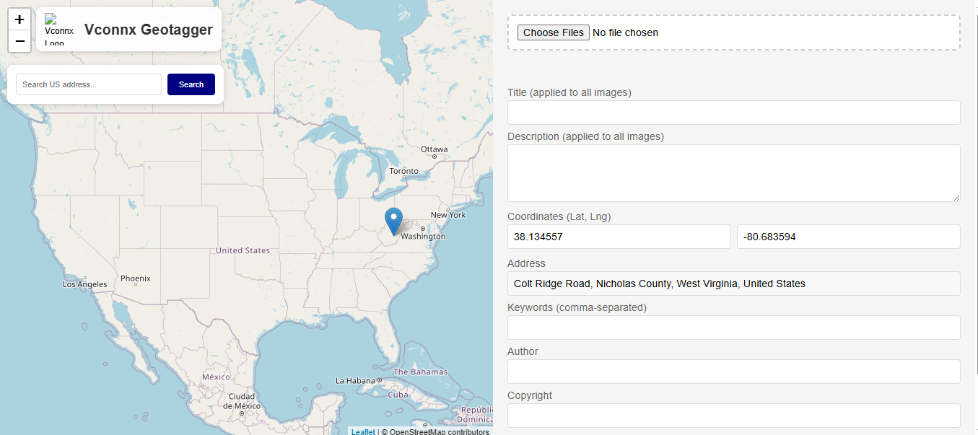Zoom out the map with minus button
Screen dimensions: 978x435
19,42
